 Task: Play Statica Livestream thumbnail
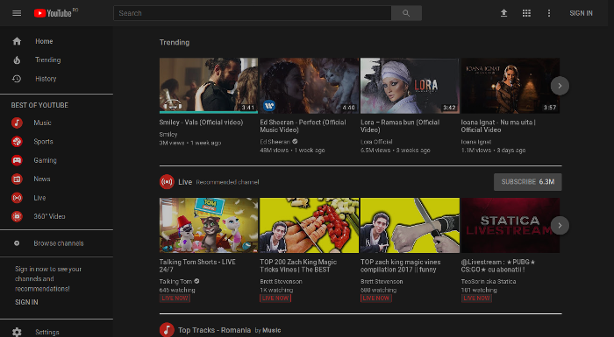[510, 225]
